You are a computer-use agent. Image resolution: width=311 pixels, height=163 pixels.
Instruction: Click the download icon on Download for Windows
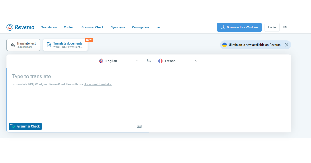[223, 27]
